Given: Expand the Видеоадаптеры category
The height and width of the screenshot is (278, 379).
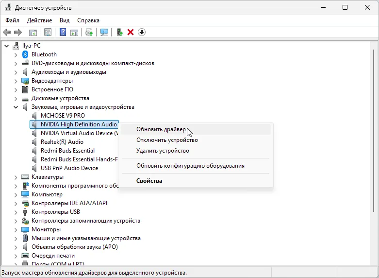Looking at the screenshot, I should coord(16,81).
